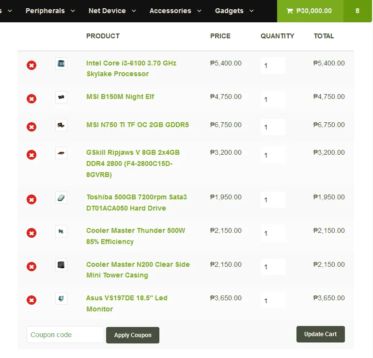
Task: Click the ₱6,750.00 total for MSI N750 Ti
Action: (329, 125)
